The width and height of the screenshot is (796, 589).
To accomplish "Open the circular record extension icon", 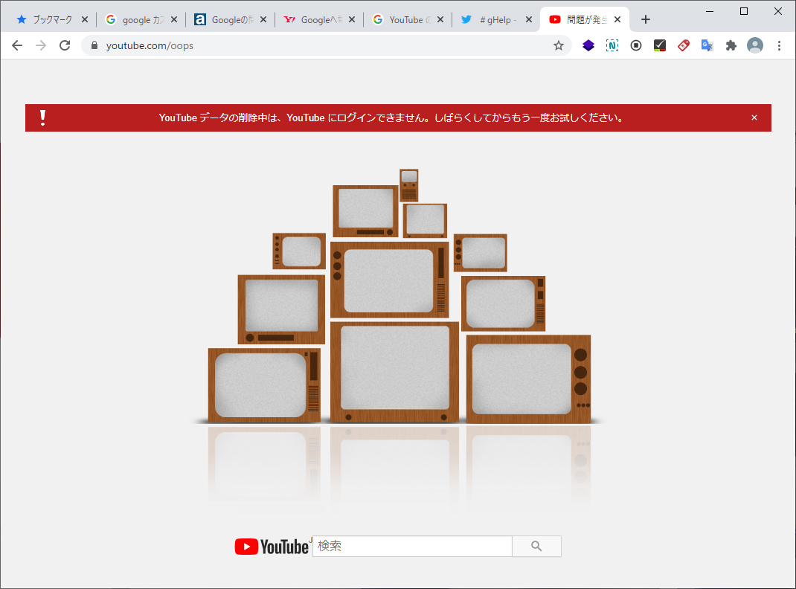I will [636, 45].
